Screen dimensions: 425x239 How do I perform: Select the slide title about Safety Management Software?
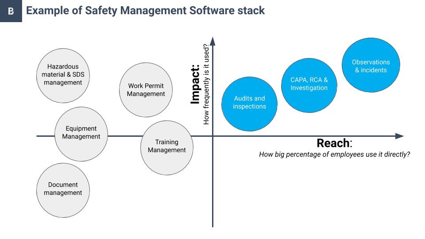pyautogui.click(x=145, y=11)
